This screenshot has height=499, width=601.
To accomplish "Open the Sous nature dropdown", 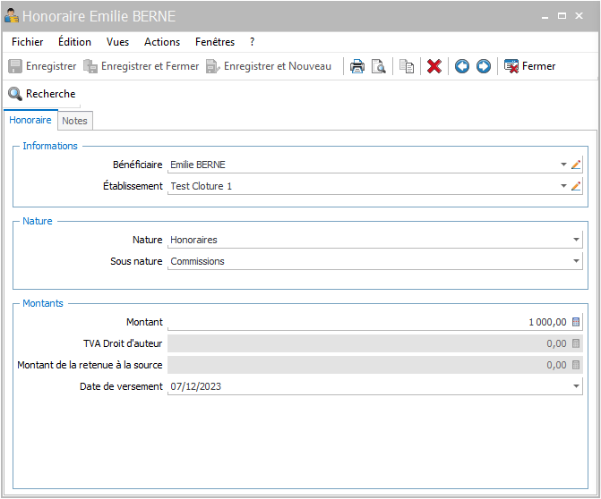I will (576, 261).
